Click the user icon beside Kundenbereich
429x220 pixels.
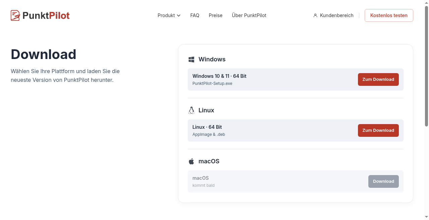click(x=315, y=15)
